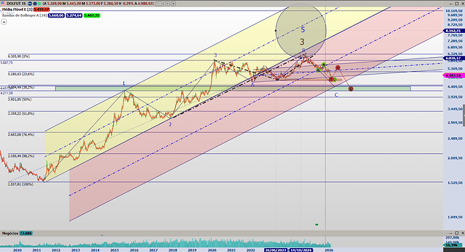This screenshot has height=252, width=465.
Task: Click Fibonacci label 2.663,08 (76,4%)
Action: tap(21, 134)
